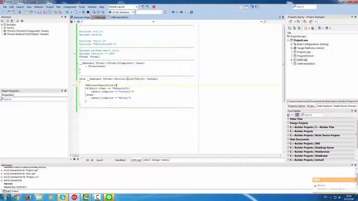Open the Help question mark icon
The image size is (358, 201).
191,12
